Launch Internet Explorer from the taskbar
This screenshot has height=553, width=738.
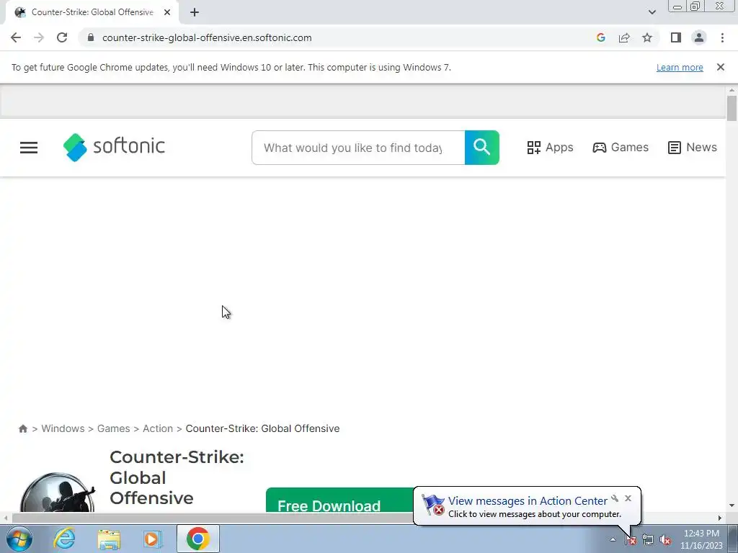[x=64, y=539]
